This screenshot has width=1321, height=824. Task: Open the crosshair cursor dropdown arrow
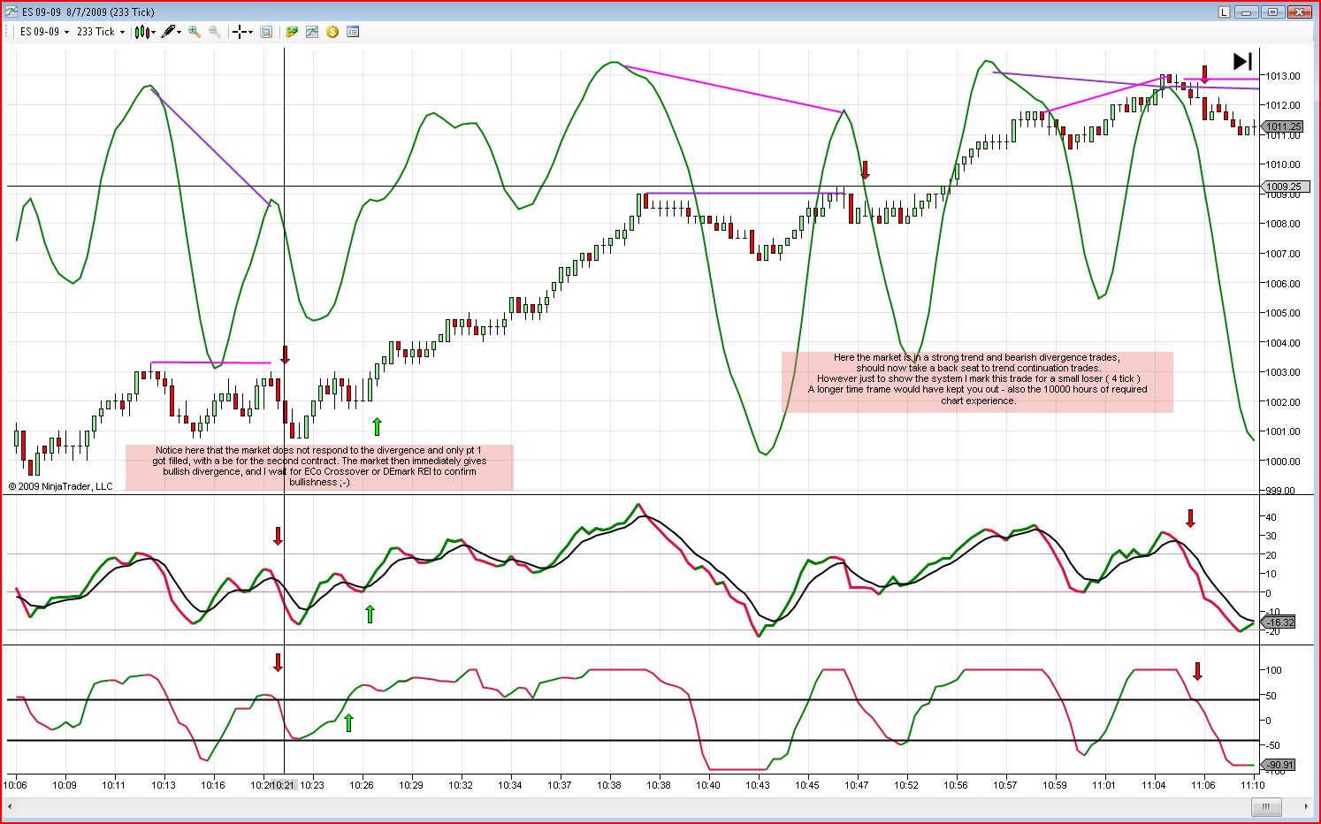coord(250,32)
